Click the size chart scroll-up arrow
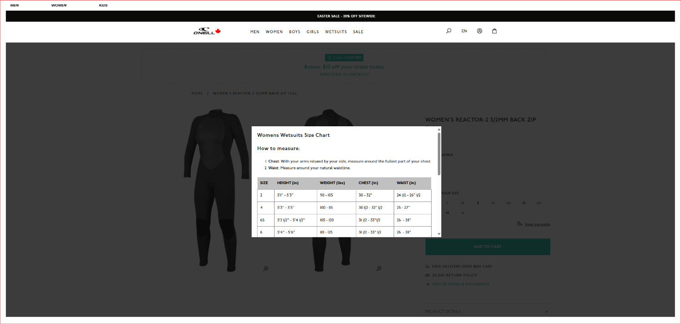 click(439, 129)
